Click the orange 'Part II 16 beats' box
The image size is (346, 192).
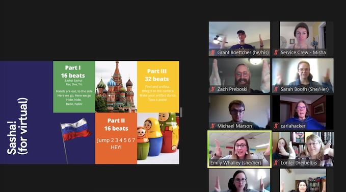pyautogui.click(x=116, y=138)
